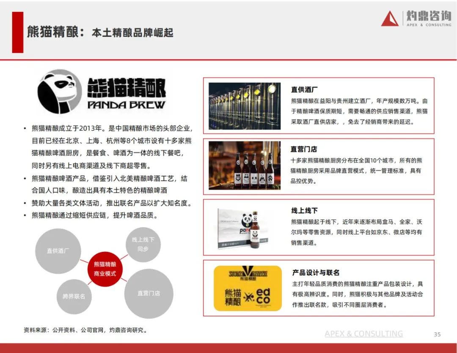The height and width of the screenshot is (353, 457).
Task: Click the paragraph starting 主打年轻品质消费
Action: tap(358, 294)
